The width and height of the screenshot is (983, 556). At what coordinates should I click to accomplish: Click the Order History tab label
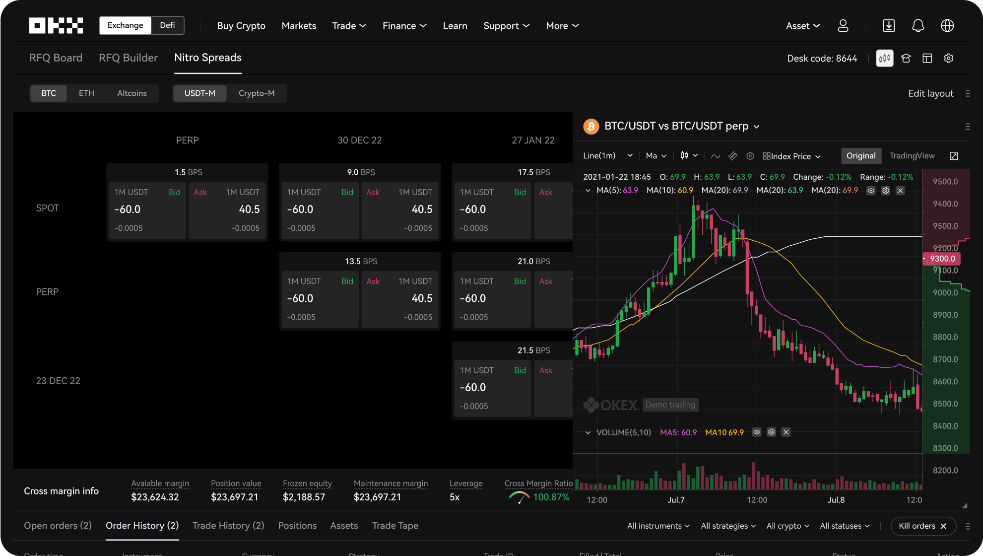[x=142, y=526]
